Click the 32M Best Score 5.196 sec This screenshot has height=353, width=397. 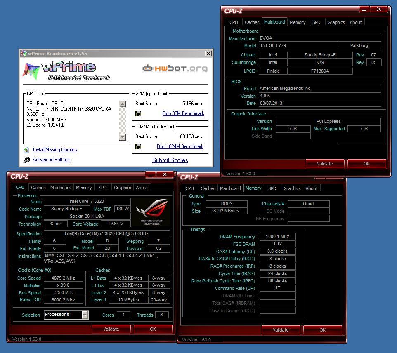tap(192, 104)
